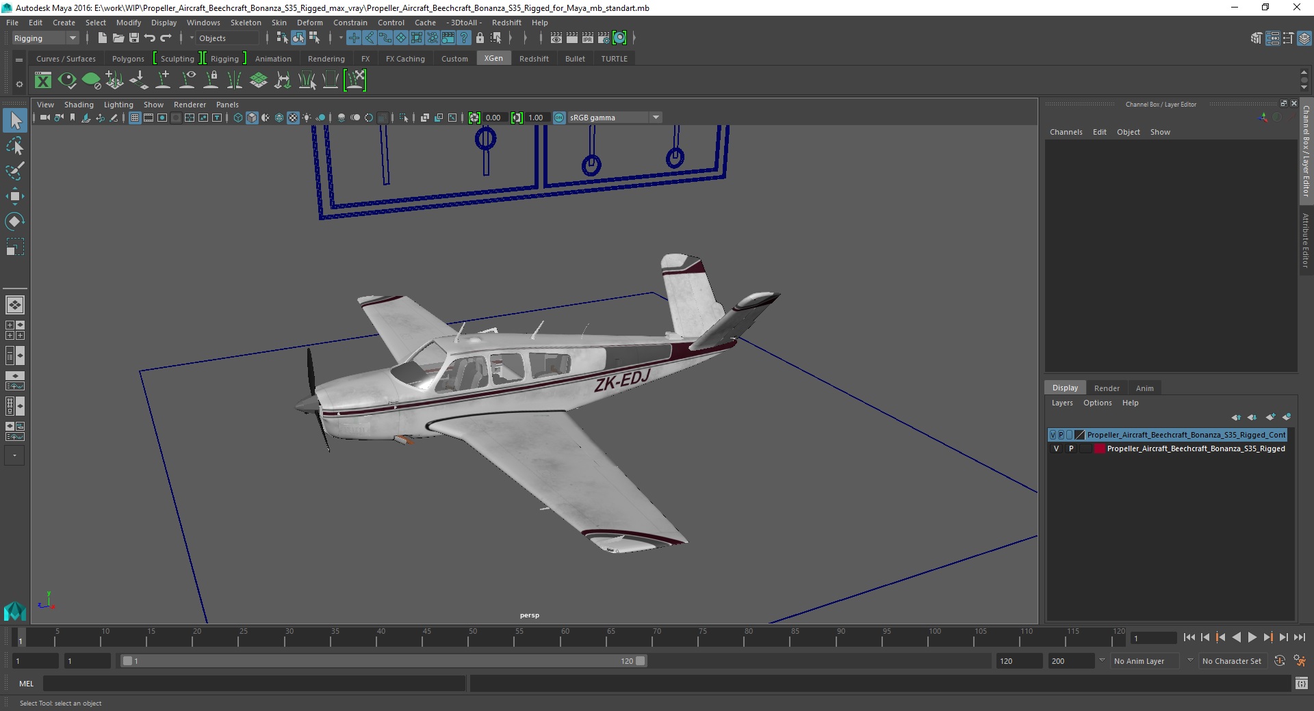Click the Play forwards button
Viewport: 1314px width, 711px height.
pyautogui.click(x=1252, y=637)
